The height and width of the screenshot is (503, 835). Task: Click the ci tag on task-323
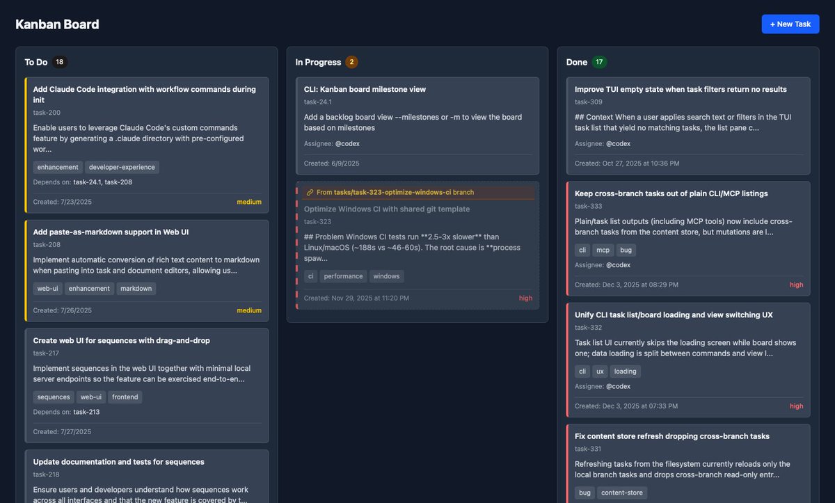311,276
